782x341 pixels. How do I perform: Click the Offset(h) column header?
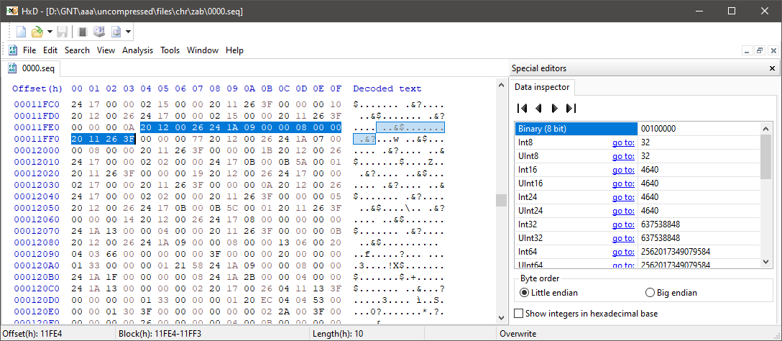37,88
